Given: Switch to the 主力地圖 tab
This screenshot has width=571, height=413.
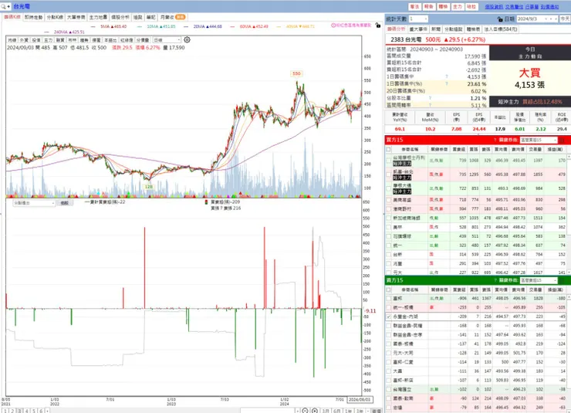Looking at the screenshot, I should [98, 17].
